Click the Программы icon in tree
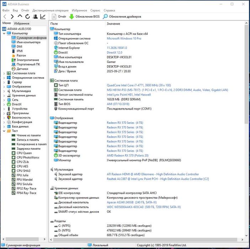250x249 pixels. 9,113
